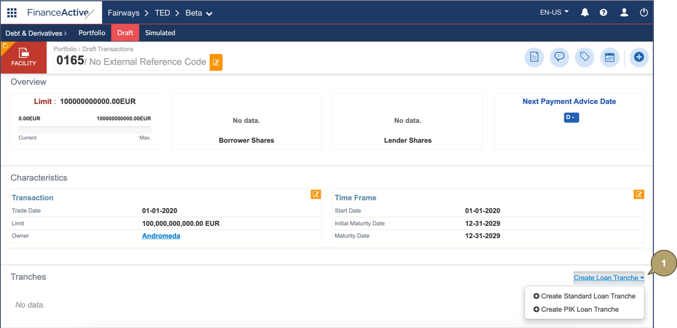The height and width of the screenshot is (328, 677).
Task: Click the Overview section heading
Action: tap(28, 82)
